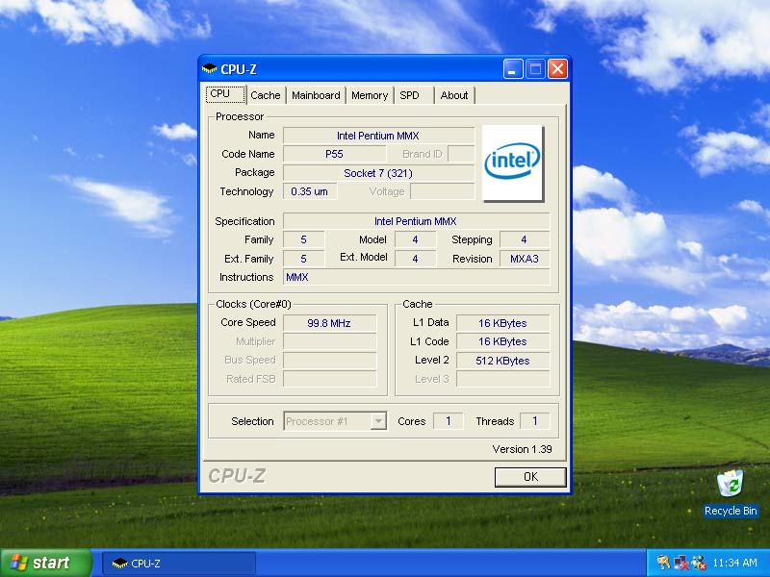
Task: Click the Windows flag on Start button
Action: point(19,563)
